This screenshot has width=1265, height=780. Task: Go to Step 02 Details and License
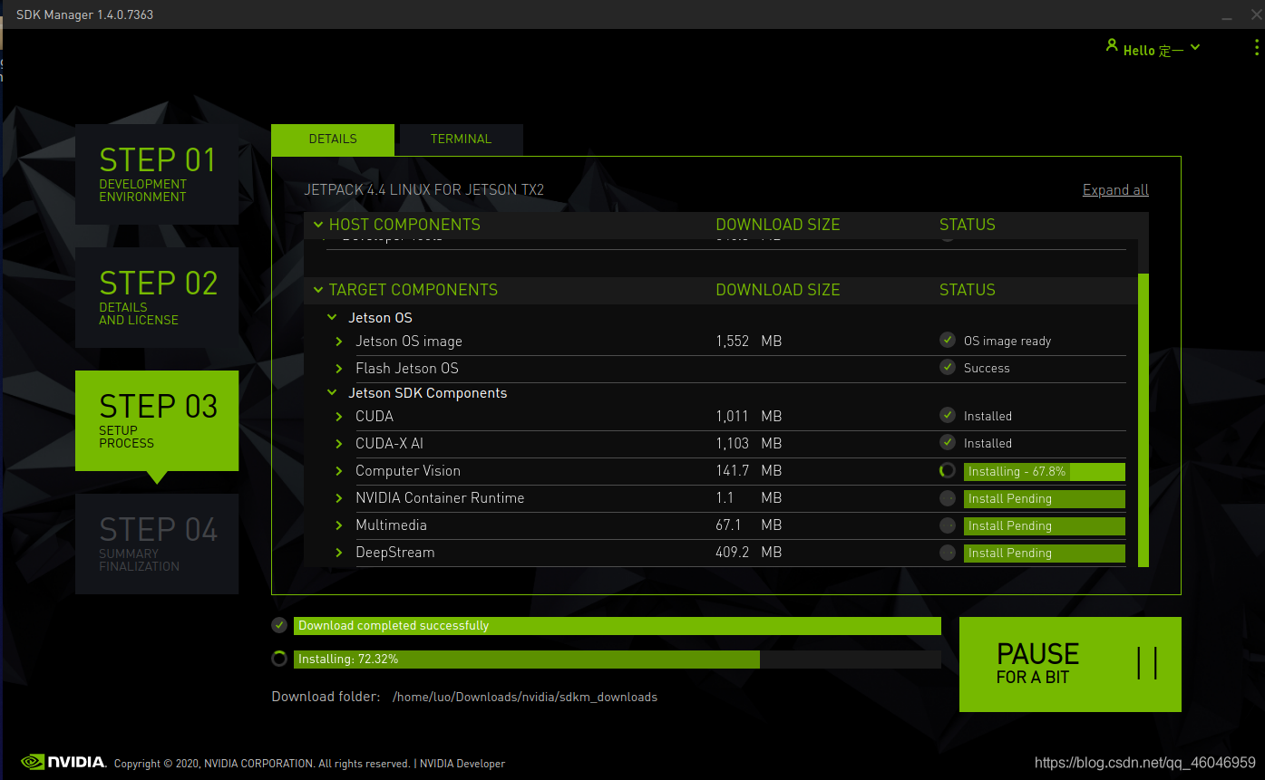pos(157,297)
